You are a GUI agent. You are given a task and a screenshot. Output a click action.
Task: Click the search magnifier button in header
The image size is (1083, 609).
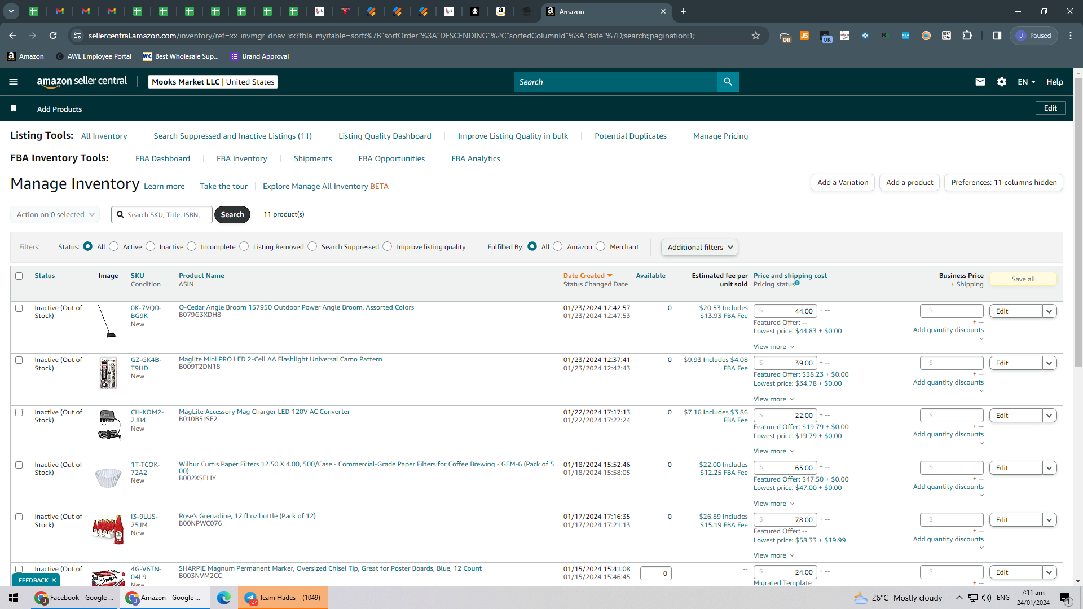tap(728, 82)
